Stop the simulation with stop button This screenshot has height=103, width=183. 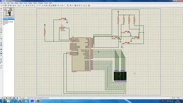coord(14,98)
